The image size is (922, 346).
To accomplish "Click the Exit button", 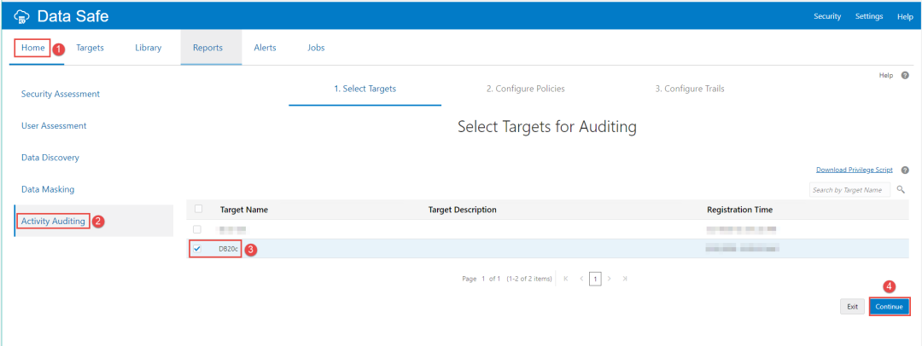I will [x=852, y=306].
